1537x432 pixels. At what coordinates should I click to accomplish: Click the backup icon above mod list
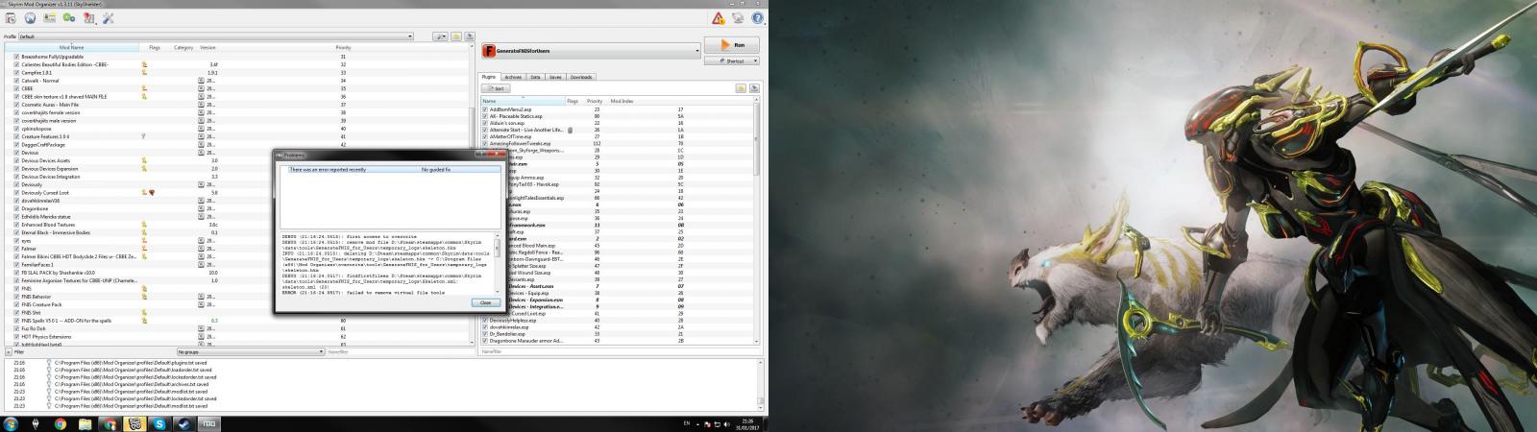(470, 36)
